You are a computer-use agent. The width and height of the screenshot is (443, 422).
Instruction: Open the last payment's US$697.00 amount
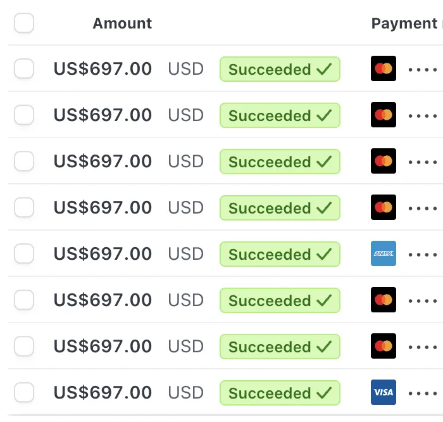[103, 392]
